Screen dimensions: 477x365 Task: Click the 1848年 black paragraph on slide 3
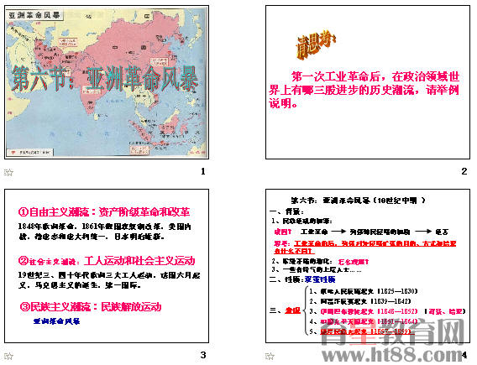pyautogui.click(x=105, y=232)
